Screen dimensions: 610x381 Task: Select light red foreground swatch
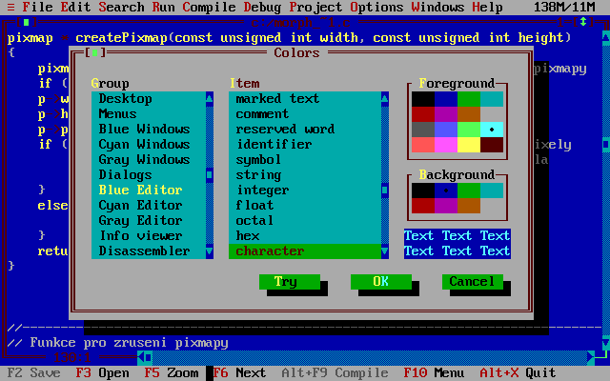point(423,145)
